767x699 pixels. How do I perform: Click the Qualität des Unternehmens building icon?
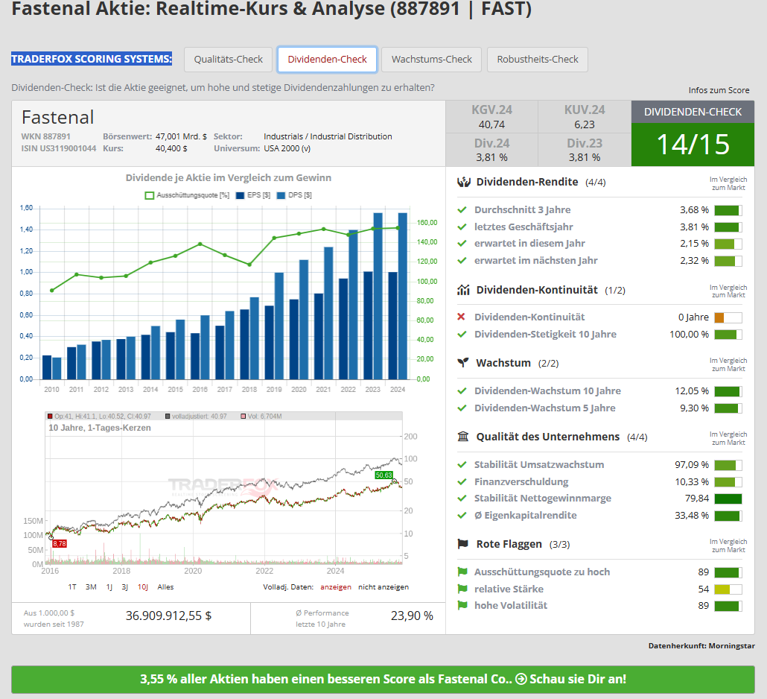tap(462, 436)
